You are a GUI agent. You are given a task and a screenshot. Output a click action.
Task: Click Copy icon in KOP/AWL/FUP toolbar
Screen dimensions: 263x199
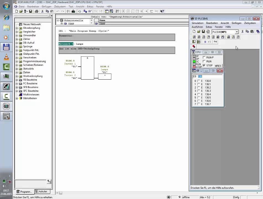47,11
